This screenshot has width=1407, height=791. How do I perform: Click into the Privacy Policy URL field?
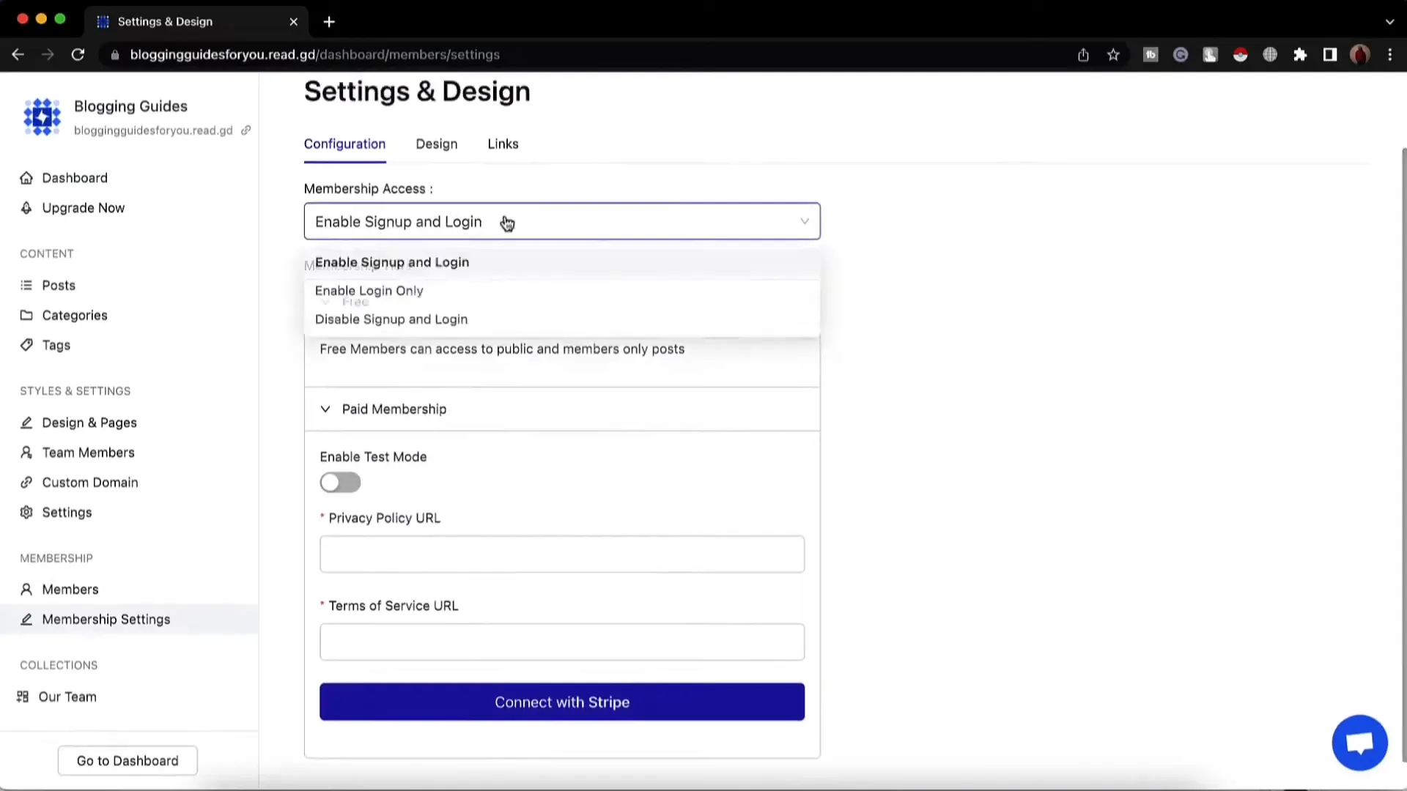562,554
